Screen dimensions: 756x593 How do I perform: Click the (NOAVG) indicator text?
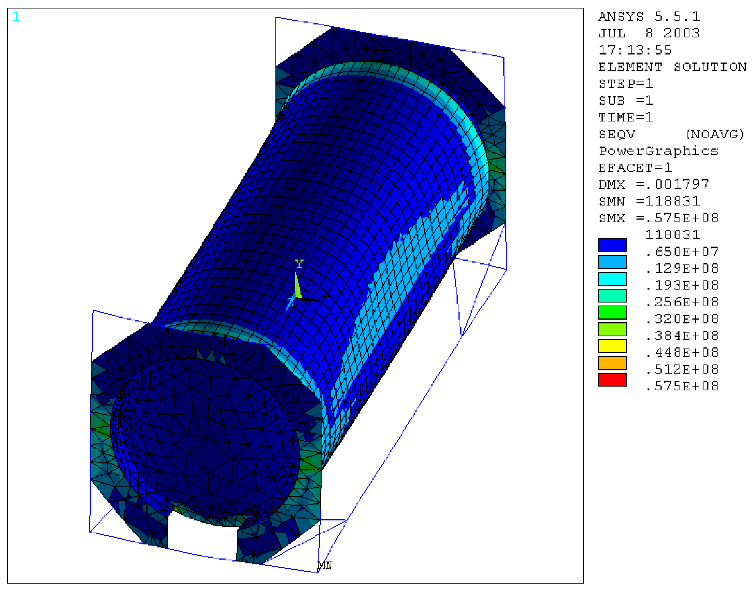tap(715, 134)
